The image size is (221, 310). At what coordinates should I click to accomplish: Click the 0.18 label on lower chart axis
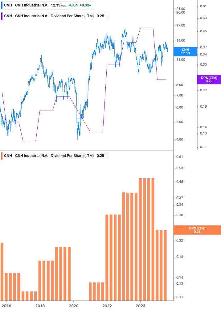pos(180,257)
